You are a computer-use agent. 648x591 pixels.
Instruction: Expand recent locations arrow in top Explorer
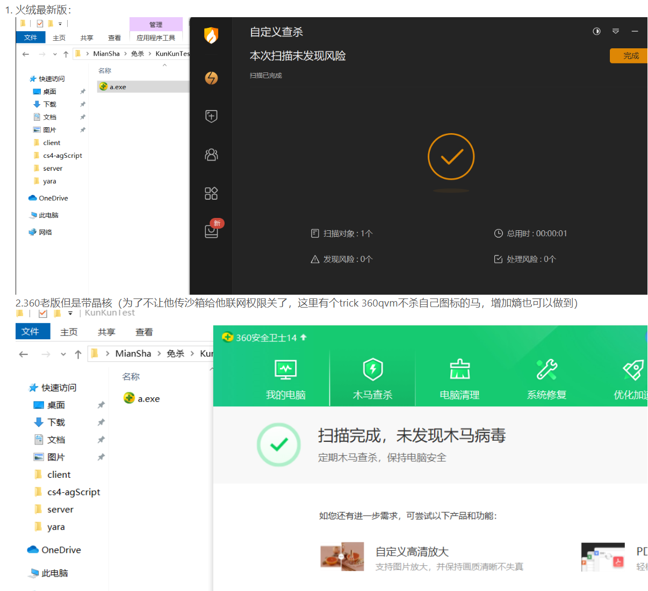coord(55,54)
